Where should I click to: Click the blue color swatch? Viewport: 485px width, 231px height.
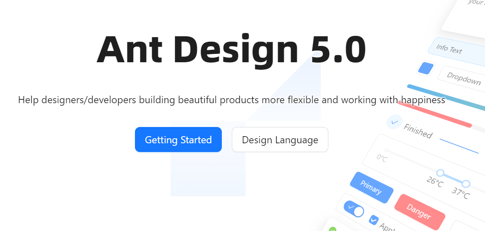(425, 69)
